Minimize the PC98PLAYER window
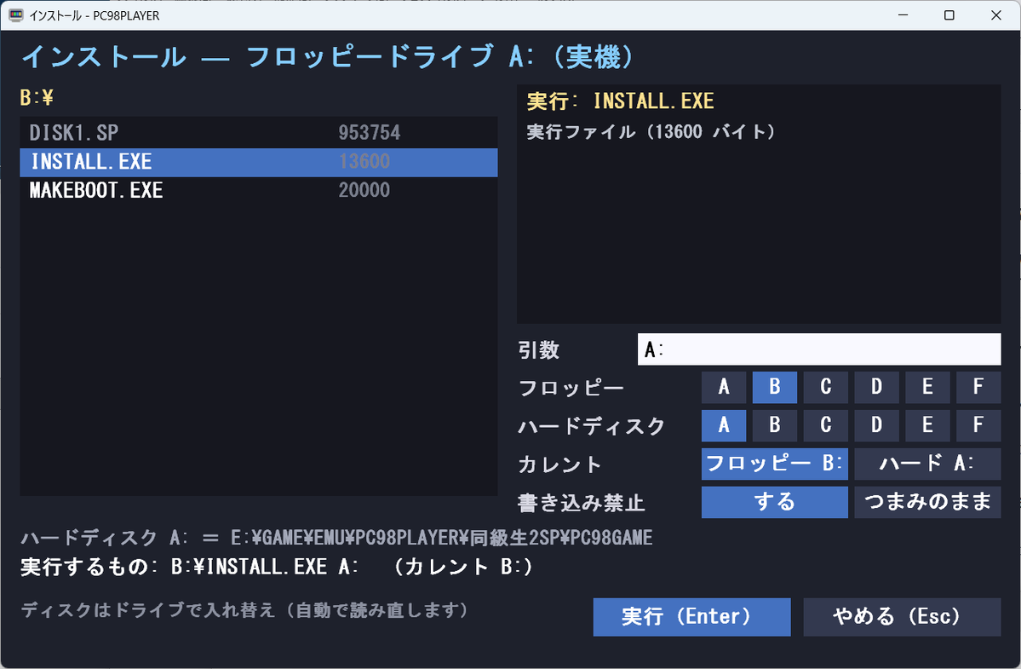 click(x=903, y=15)
